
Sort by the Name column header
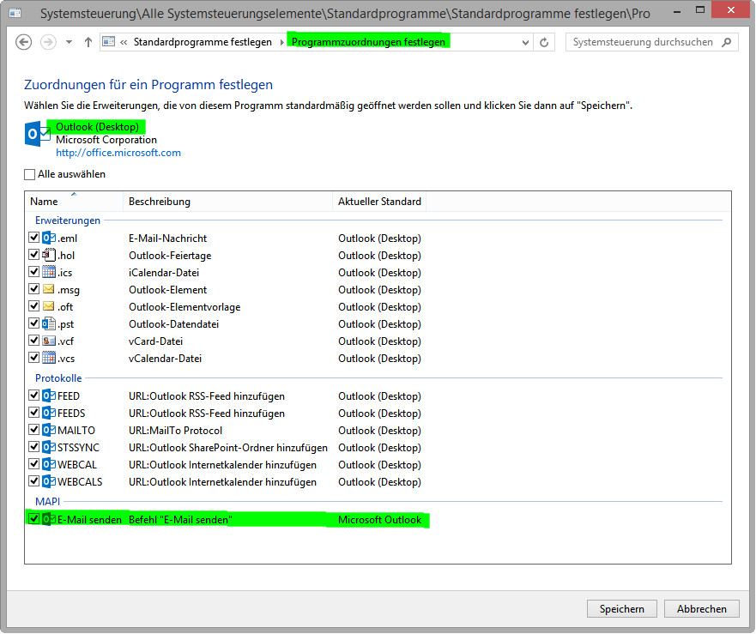pyautogui.click(x=75, y=202)
